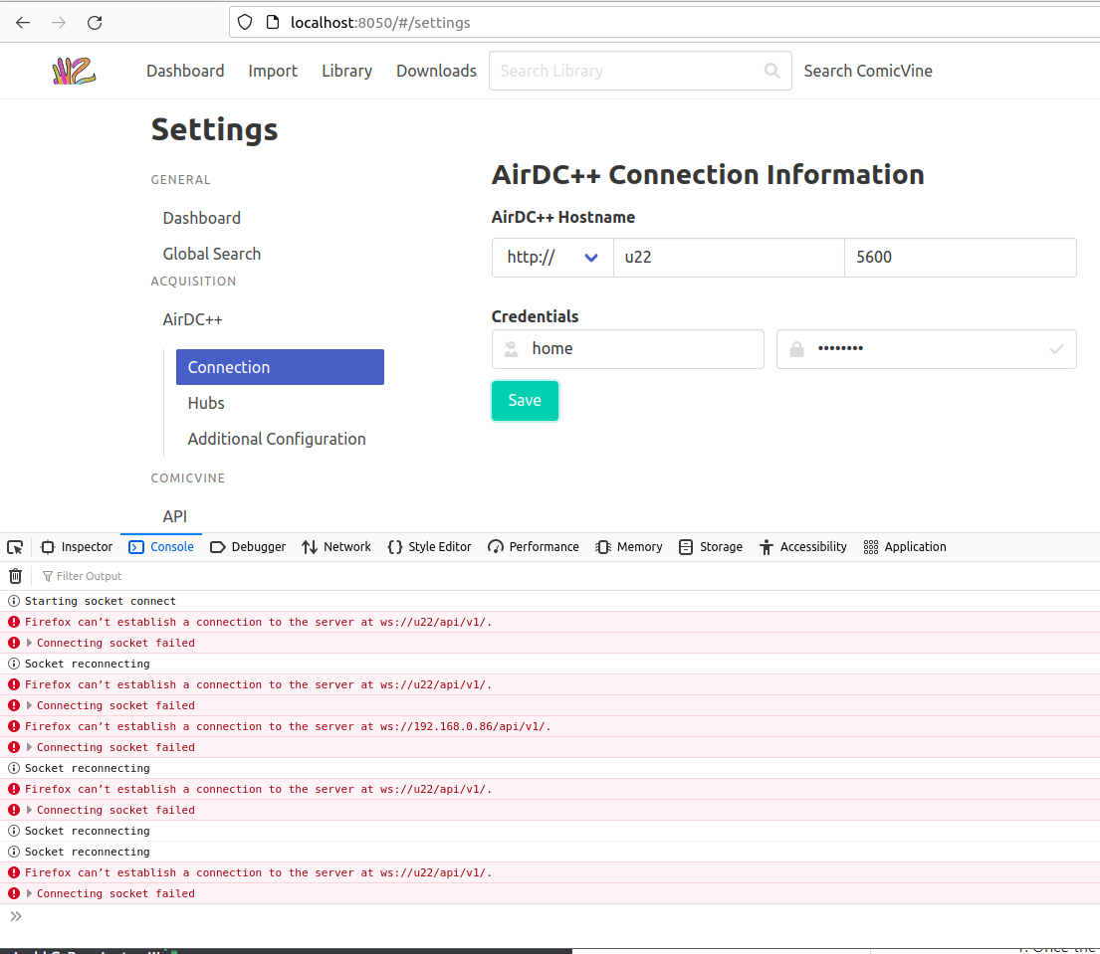Screen dimensions: 1100x954
Task: Click the user icon in username field
Action: tap(512, 349)
